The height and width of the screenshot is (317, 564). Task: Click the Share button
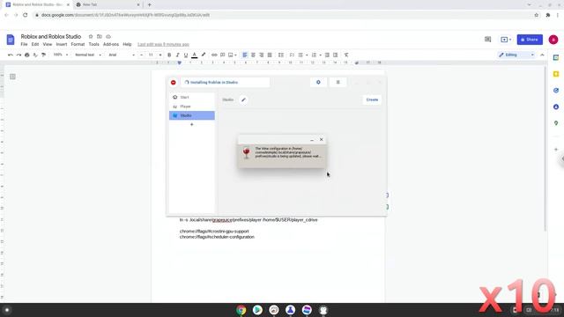(530, 40)
